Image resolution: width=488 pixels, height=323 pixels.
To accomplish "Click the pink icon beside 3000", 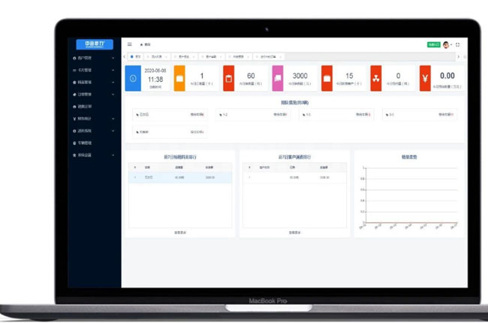I will 278,78.
